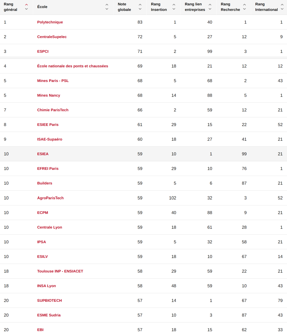The width and height of the screenshot is (287, 336).
Task: Sort by Rang général ascending arrow
Action: (x=26, y=5)
